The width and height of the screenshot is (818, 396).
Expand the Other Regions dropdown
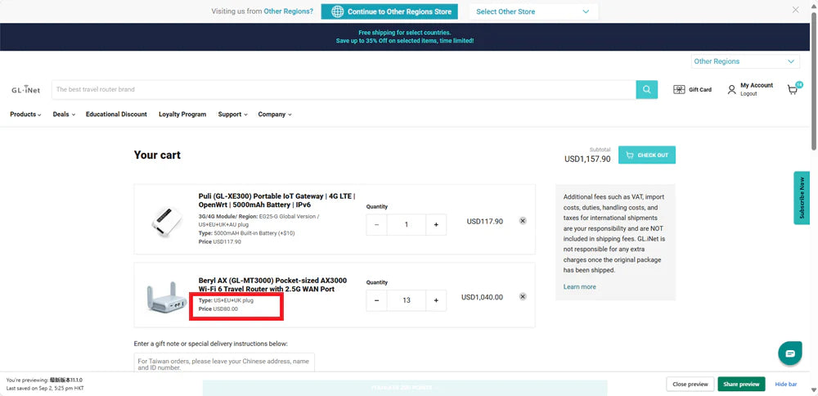point(744,61)
